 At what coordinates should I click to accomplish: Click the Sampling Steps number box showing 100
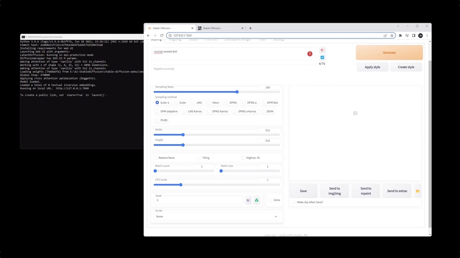tap(269, 88)
